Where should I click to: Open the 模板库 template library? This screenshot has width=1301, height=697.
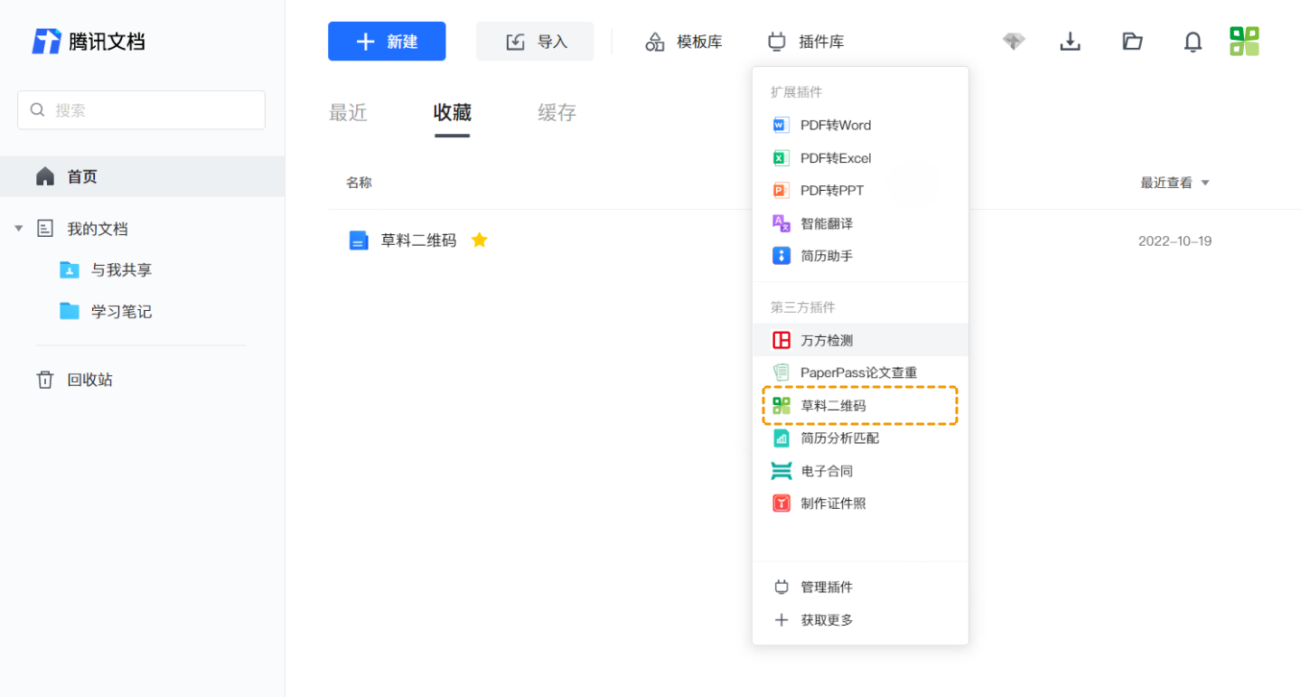coord(684,42)
